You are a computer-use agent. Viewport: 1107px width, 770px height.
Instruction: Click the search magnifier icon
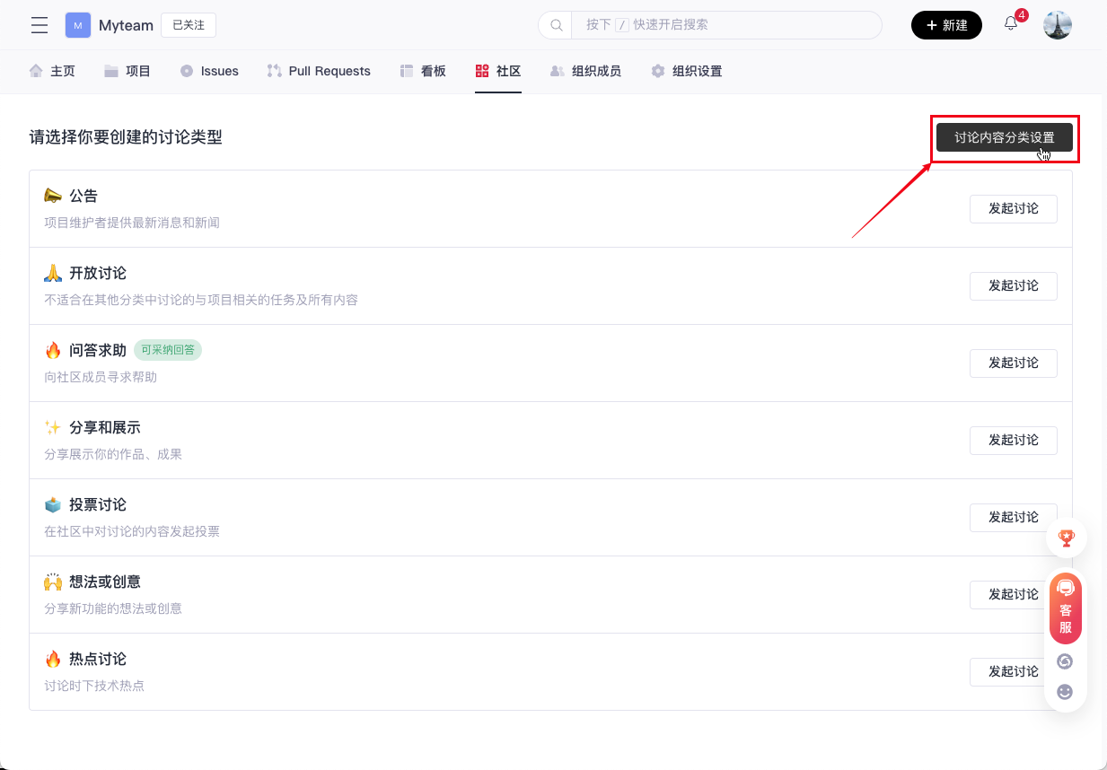click(x=556, y=25)
